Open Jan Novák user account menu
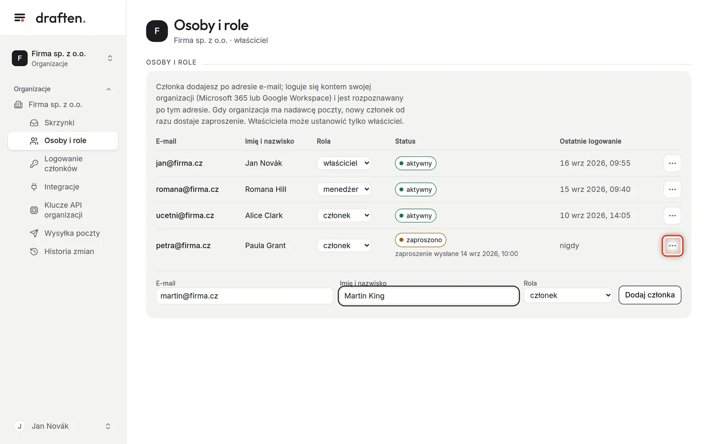 pyautogui.click(x=63, y=426)
